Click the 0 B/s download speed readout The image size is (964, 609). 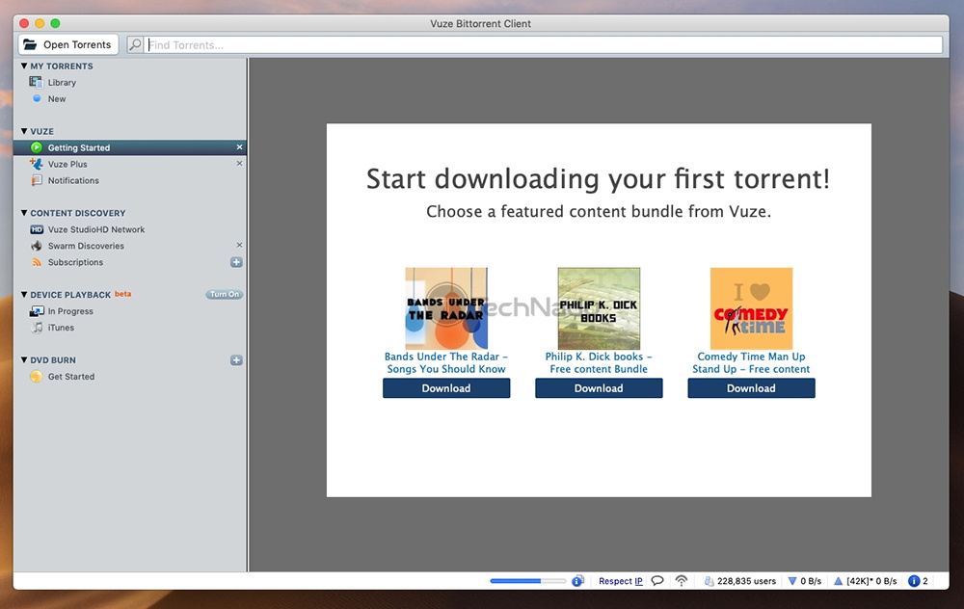(811, 581)
